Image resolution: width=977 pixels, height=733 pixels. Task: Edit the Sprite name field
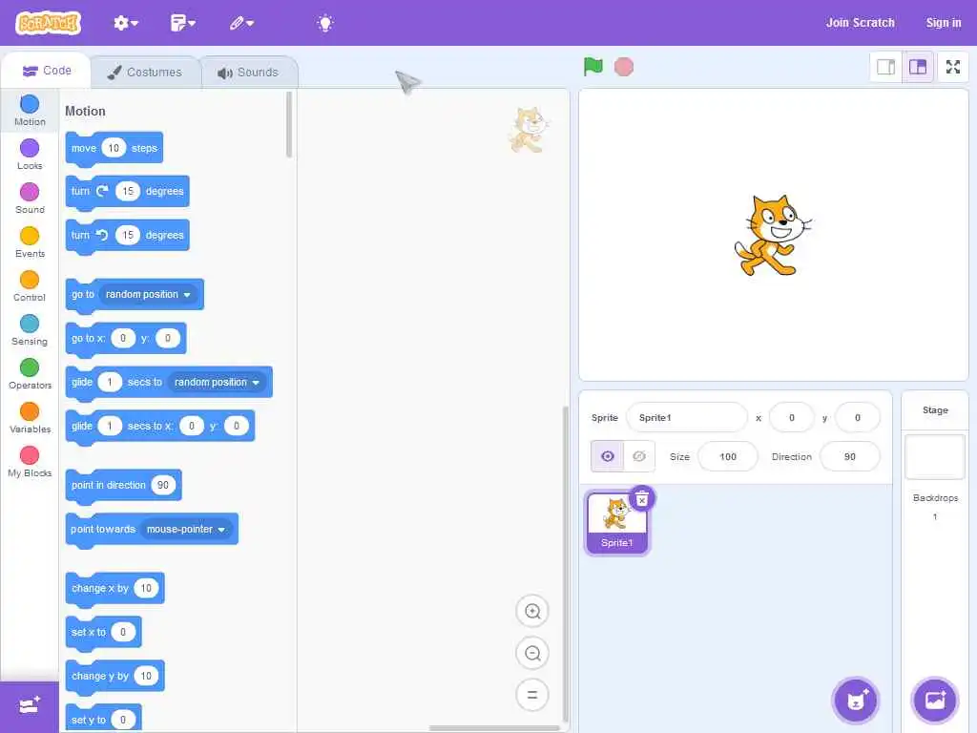[687, 418]
